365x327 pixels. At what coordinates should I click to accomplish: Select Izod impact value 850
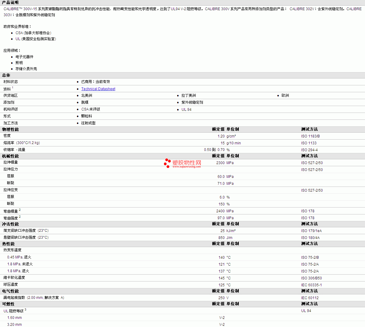coord(221,238)
